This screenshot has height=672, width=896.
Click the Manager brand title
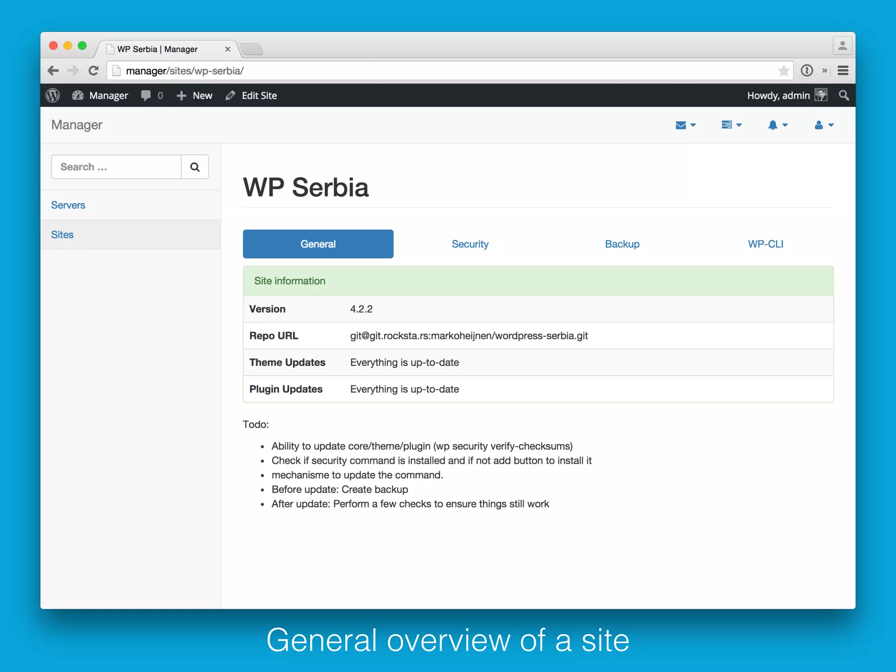77,125
